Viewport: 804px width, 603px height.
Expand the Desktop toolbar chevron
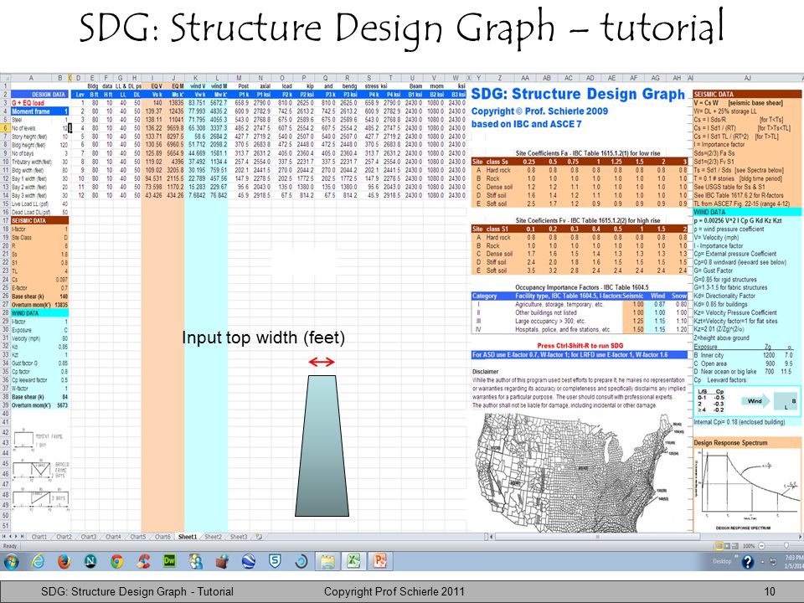coord(736,557)
